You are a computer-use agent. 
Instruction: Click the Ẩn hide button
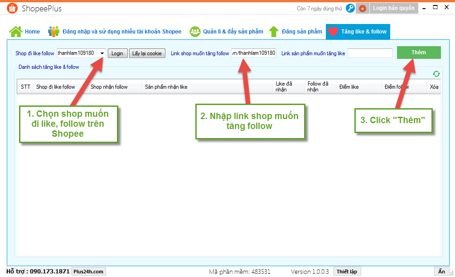pos(442,272)
